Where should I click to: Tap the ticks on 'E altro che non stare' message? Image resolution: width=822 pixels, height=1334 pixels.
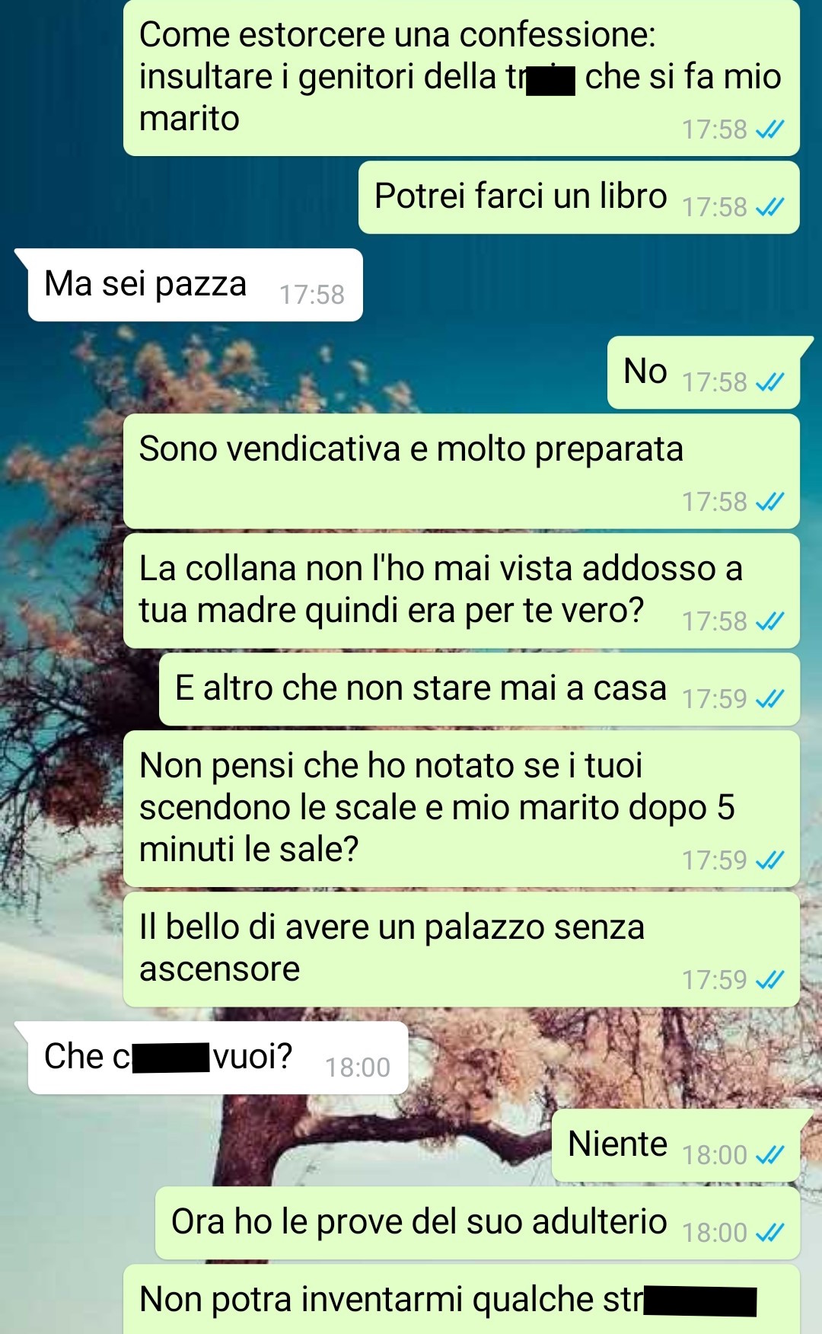pyautogui.click(x=769, y=699)
